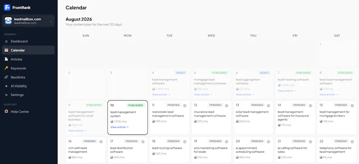Image resolution: width=359 pixels, height=164 pixels.
Task: Click the SAT column header
Action: (x=337, y=36)
